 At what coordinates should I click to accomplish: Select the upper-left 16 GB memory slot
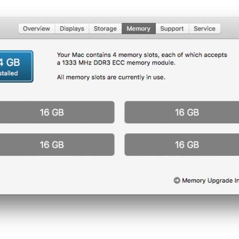[x=57, y=112]
